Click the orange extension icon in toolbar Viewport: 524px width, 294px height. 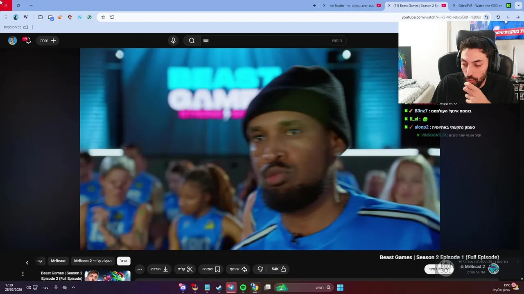click(x=60, y=17)
